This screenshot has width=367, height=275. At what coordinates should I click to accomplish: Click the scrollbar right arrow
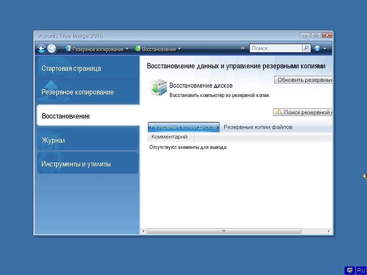point(329,231)
